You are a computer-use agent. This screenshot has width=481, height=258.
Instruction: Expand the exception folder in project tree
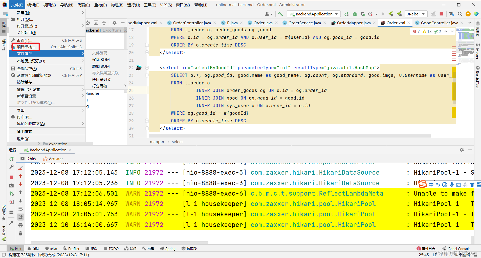pyautogui.click(x=39, y=144)
